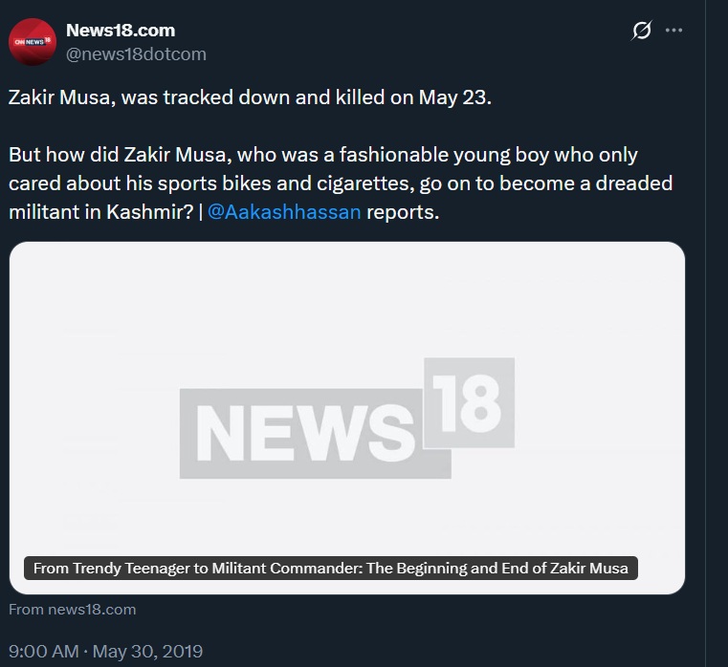Screen dimensions: 728x667
Task: Click the May 30, 2019 post date
Action: [147, 652]
